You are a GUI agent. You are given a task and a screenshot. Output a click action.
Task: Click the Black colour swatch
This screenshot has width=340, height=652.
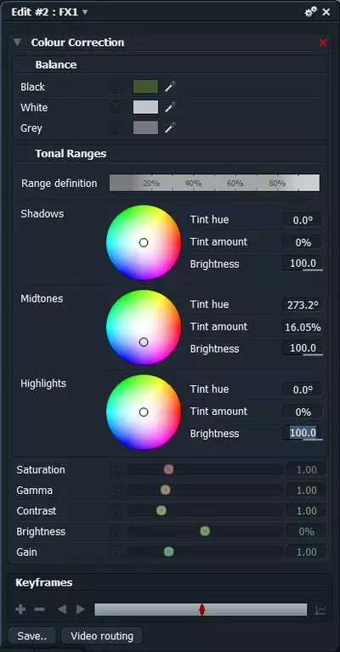pos(145,87)
